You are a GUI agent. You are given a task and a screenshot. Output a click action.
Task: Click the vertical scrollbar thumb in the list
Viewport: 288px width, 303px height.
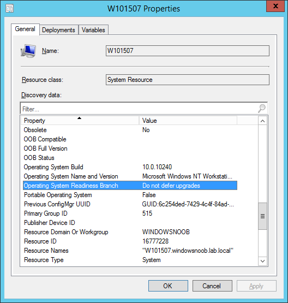tap(262, 216)
